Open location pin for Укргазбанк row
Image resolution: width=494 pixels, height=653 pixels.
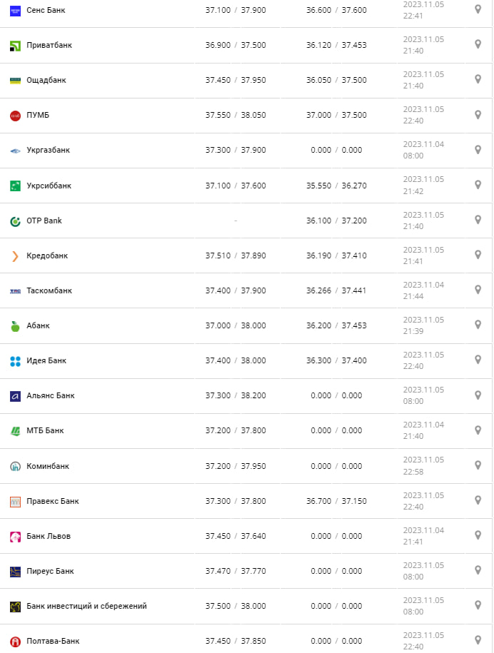pos(478,150)
